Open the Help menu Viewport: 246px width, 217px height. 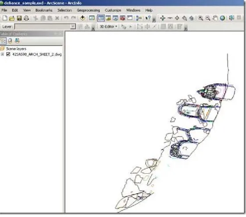point(149,10)
